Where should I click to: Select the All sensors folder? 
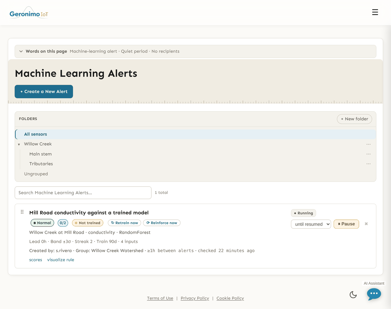point(195,134)
